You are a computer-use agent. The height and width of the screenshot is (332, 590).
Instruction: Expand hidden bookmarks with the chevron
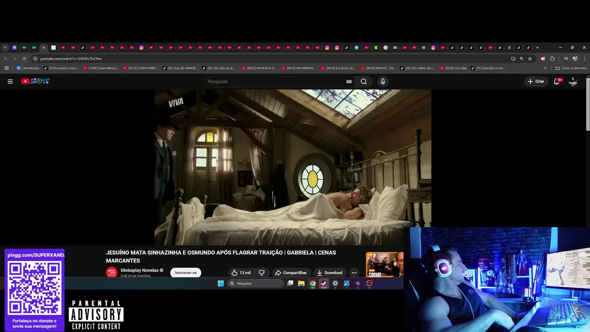point(545,68)
